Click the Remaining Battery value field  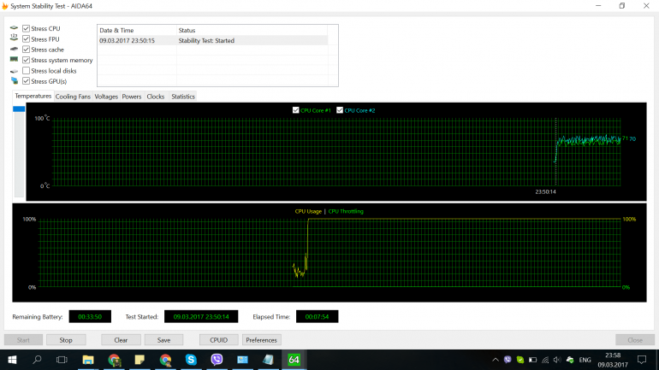click(90, 317)
